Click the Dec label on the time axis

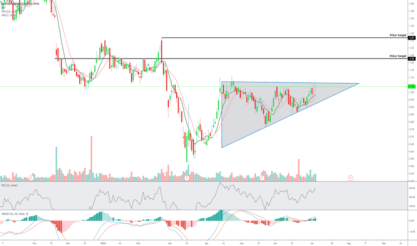pyautogui.click(x=68, y=243)
